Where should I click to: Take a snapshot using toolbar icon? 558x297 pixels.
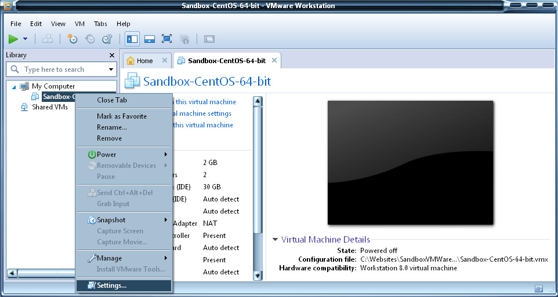(73, 39)
